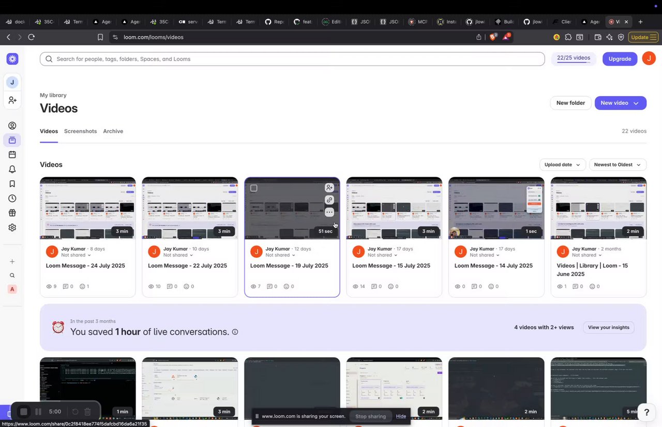The image size is (662, 427).
Task: Restart the recording from control bar
Action: [x=75, y=412]
